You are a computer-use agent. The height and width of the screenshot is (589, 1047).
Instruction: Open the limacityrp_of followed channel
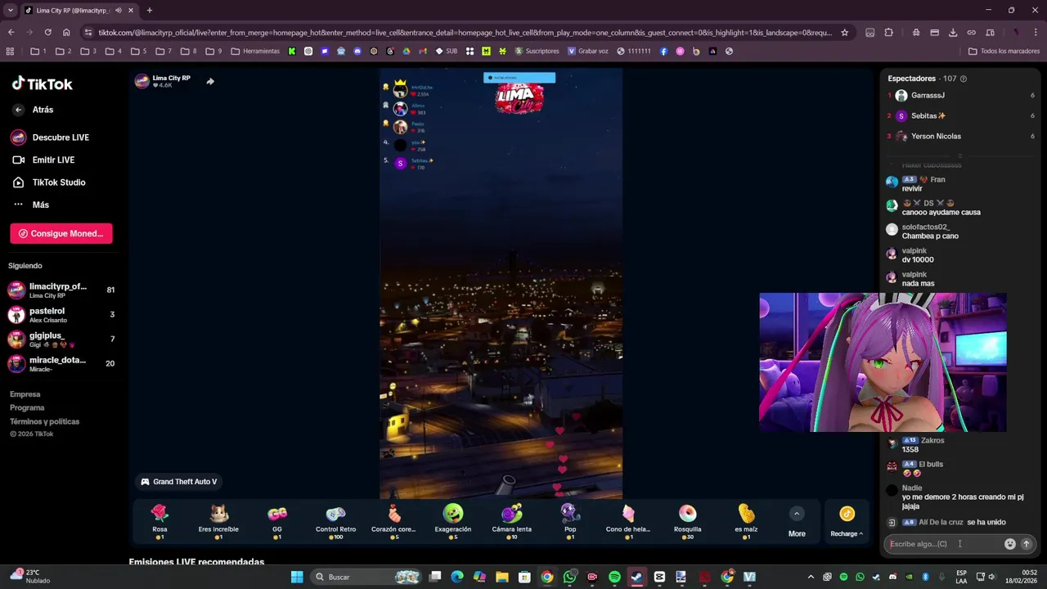coord(61,290)
